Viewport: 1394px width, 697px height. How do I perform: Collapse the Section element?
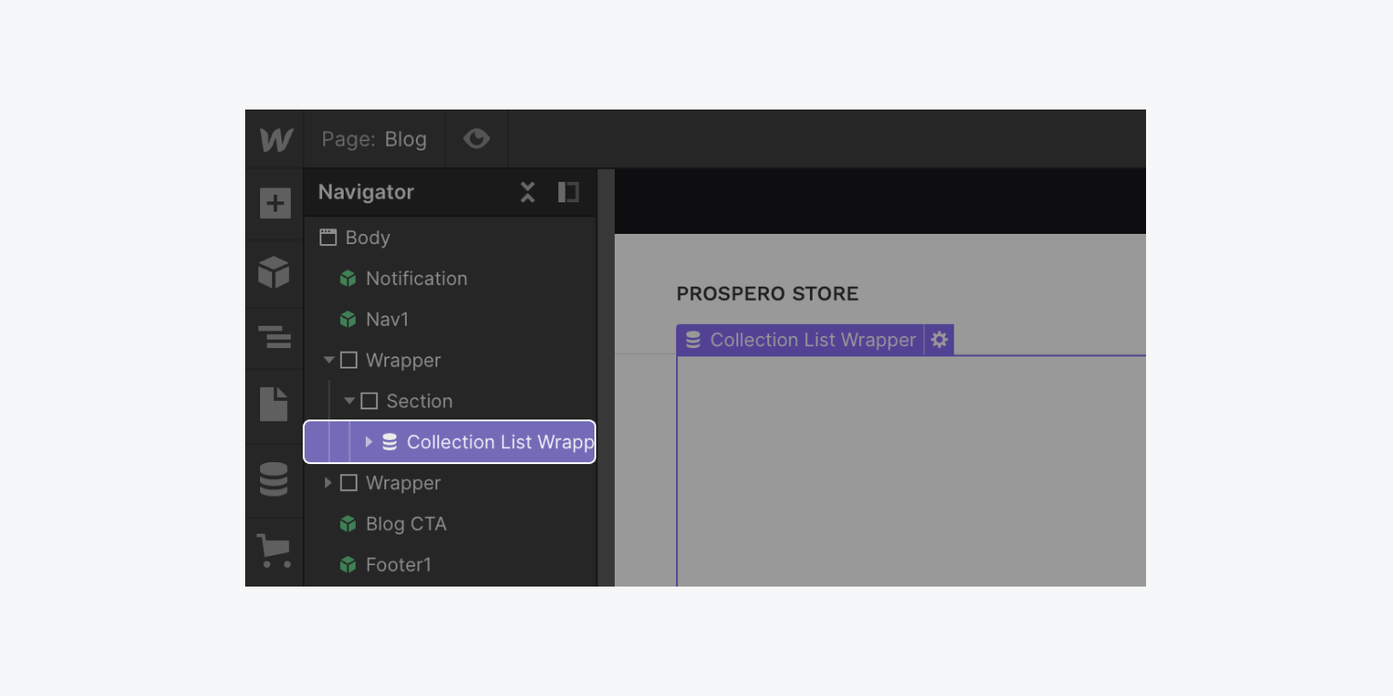pyautogui.click(x=349, y=401)
